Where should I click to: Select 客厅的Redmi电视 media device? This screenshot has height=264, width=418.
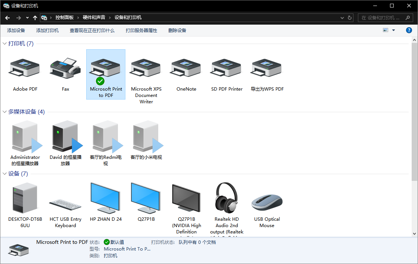[x=106, y=142]
